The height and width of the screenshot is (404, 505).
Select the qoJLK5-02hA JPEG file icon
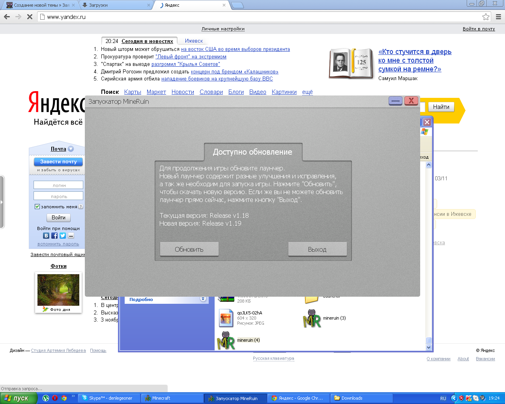pos(226,318)
